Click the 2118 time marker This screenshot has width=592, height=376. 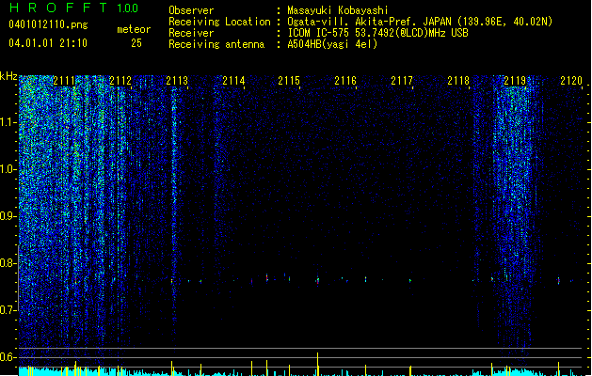458,81
